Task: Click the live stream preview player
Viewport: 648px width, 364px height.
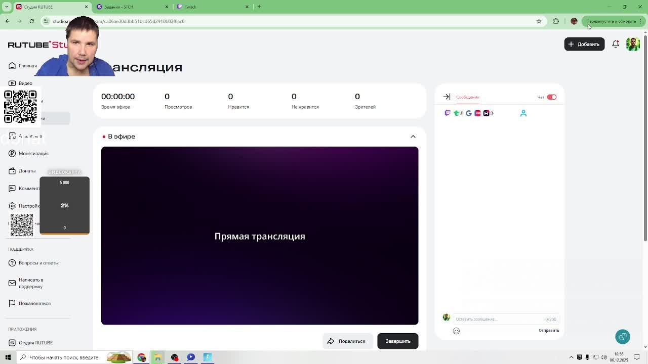Action: pos(260,236)
